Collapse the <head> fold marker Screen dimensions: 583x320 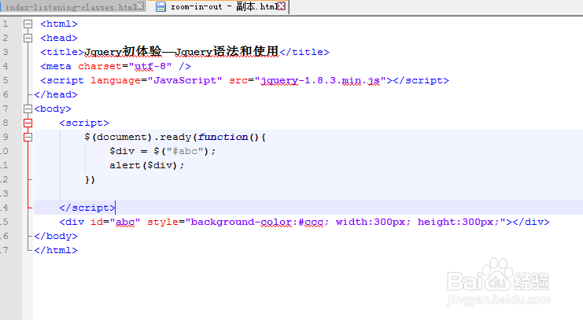[28, 39]
